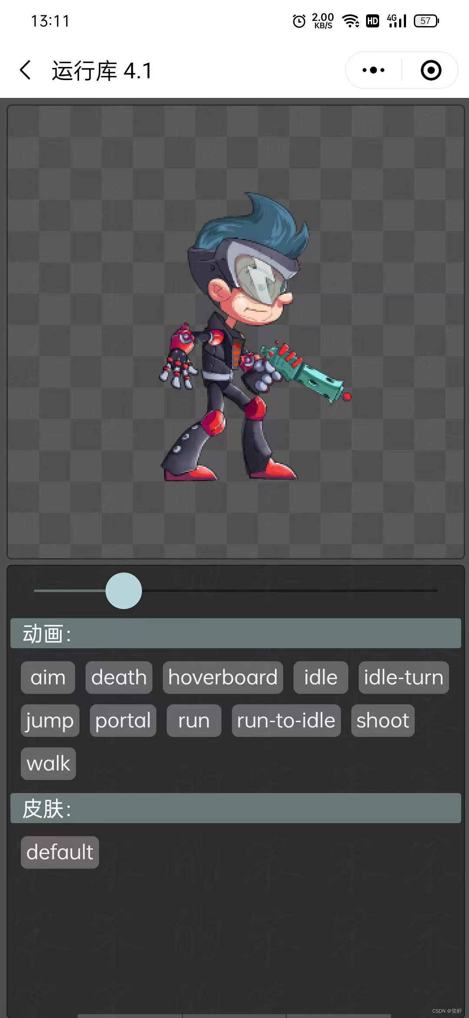Play the jump animation

tap(50, 720)
